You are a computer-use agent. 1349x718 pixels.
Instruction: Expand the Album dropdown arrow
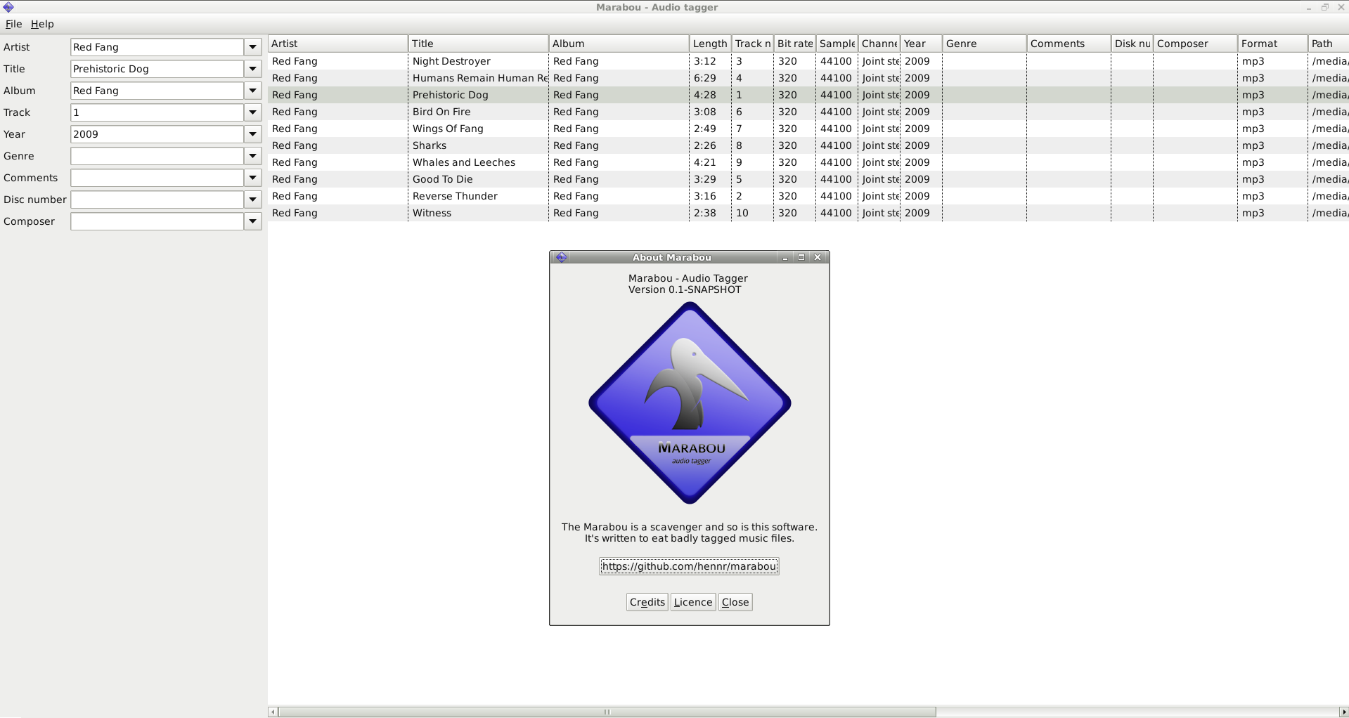tap(253, 91)
